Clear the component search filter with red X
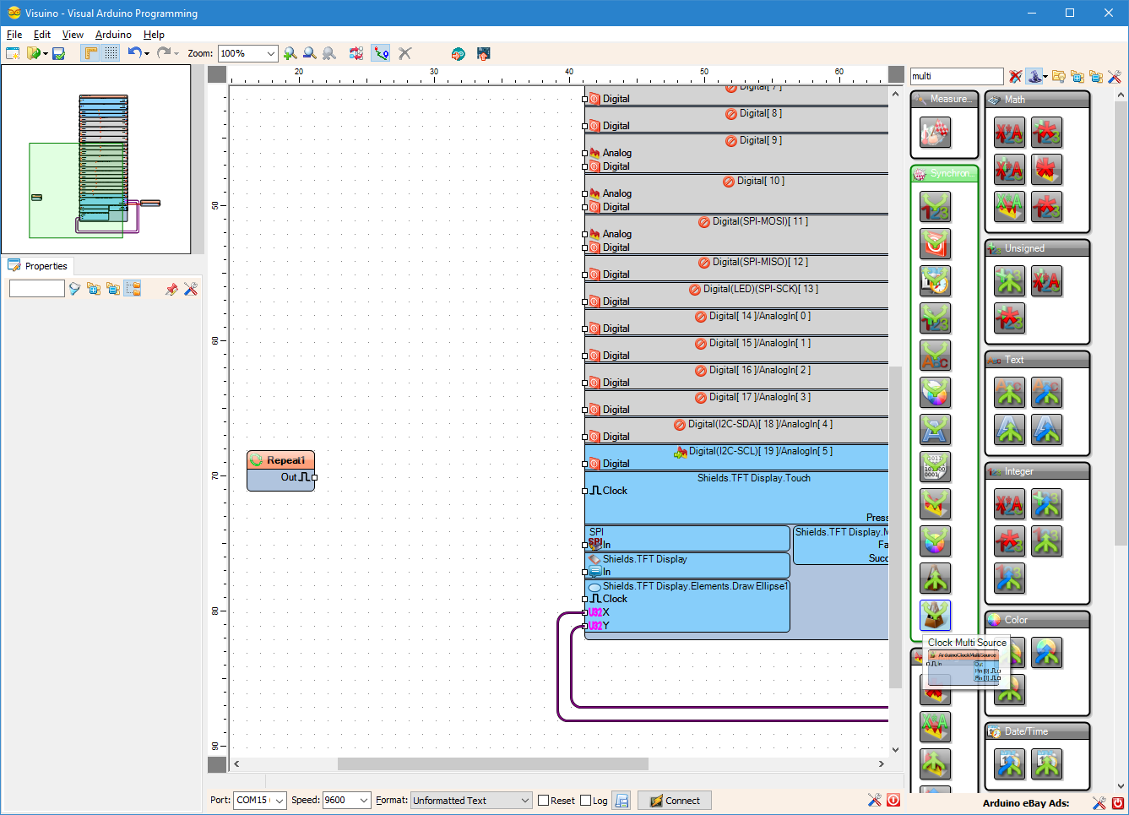 [1014, 76]
